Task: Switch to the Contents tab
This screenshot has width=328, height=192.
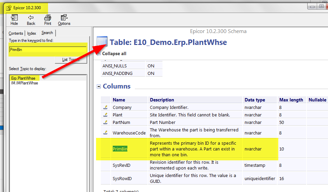Action: click(16, 33)
